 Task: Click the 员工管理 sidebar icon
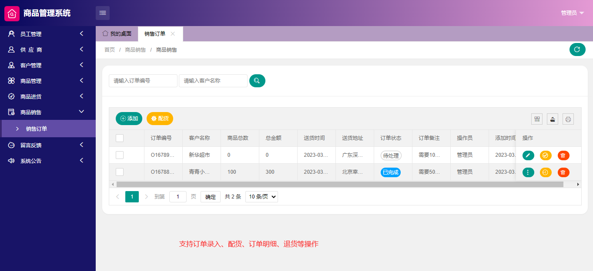[x=11, y=34]
